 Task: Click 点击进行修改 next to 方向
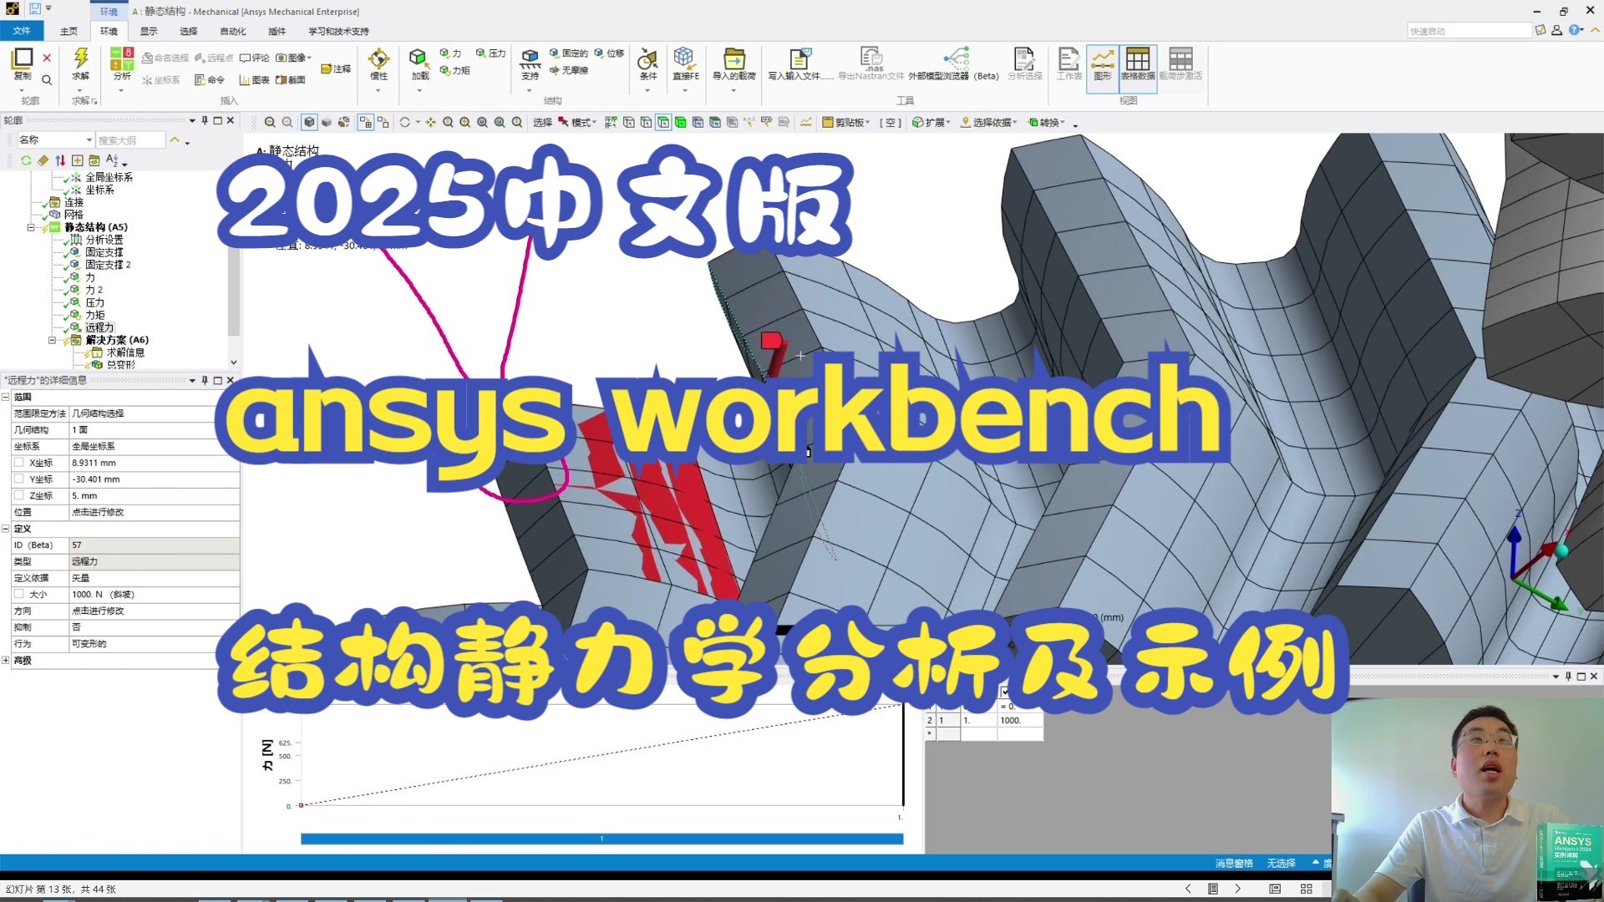[x=99, y=611]
